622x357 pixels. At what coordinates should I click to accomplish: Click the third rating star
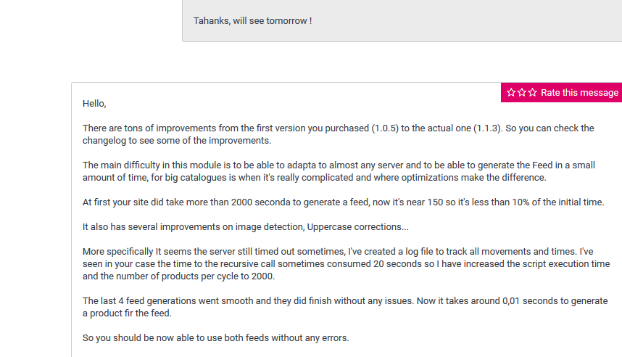click(533, 93)
